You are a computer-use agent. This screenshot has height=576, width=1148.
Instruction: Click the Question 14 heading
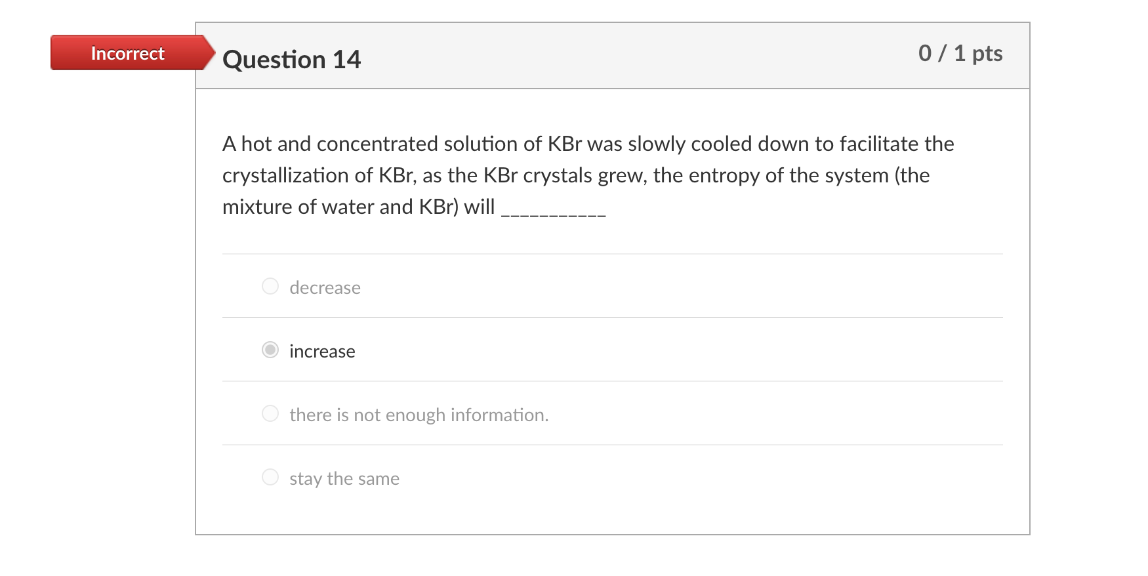click(x=292, y=60)
